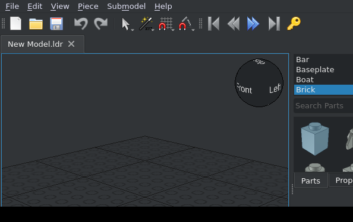Go to the next building step
The height and width of the screenshot is (222, 353).
[x=253, y=24]
